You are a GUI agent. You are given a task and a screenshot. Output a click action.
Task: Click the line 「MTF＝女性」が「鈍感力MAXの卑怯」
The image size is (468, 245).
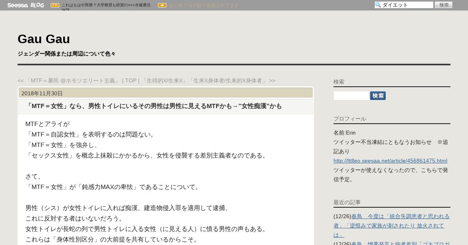pyautogui.click(x=113, y=187)
